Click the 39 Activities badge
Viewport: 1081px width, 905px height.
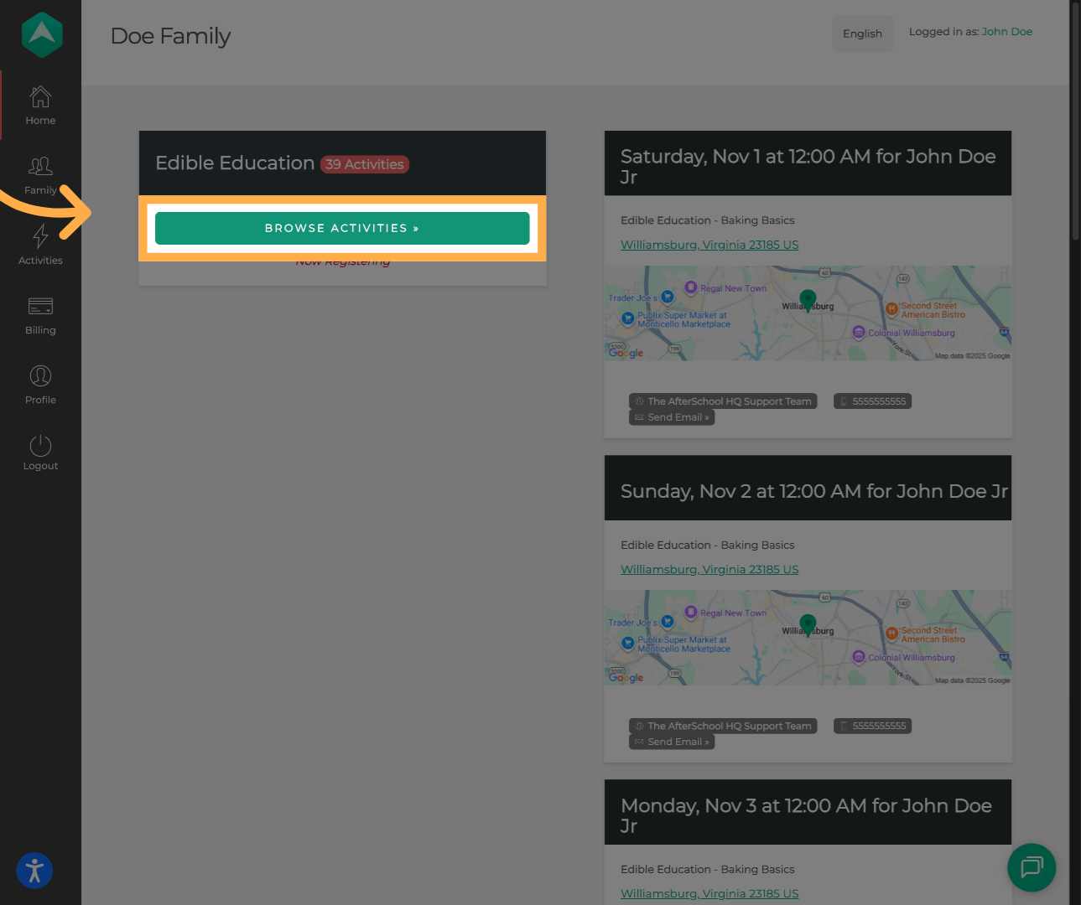[365, 164]
